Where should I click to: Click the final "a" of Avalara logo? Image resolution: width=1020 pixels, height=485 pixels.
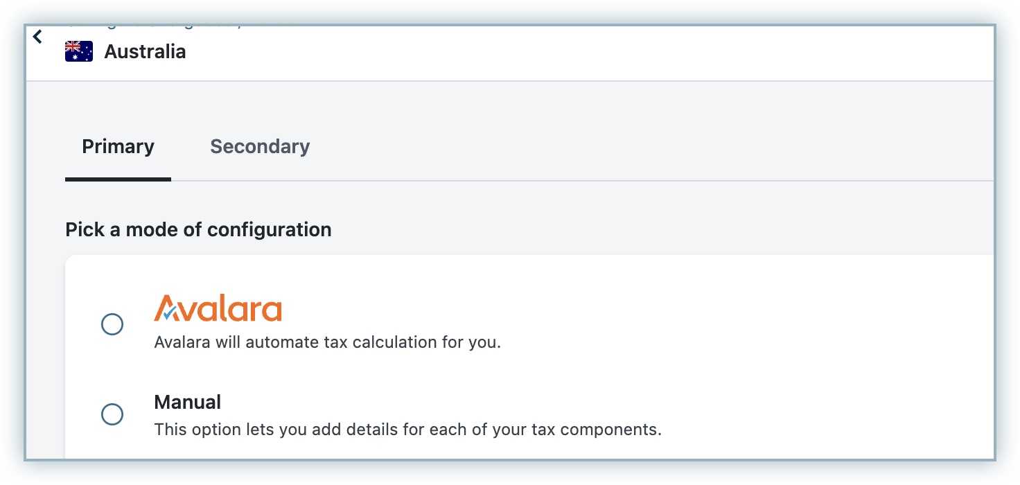click(x=272, y=311)
